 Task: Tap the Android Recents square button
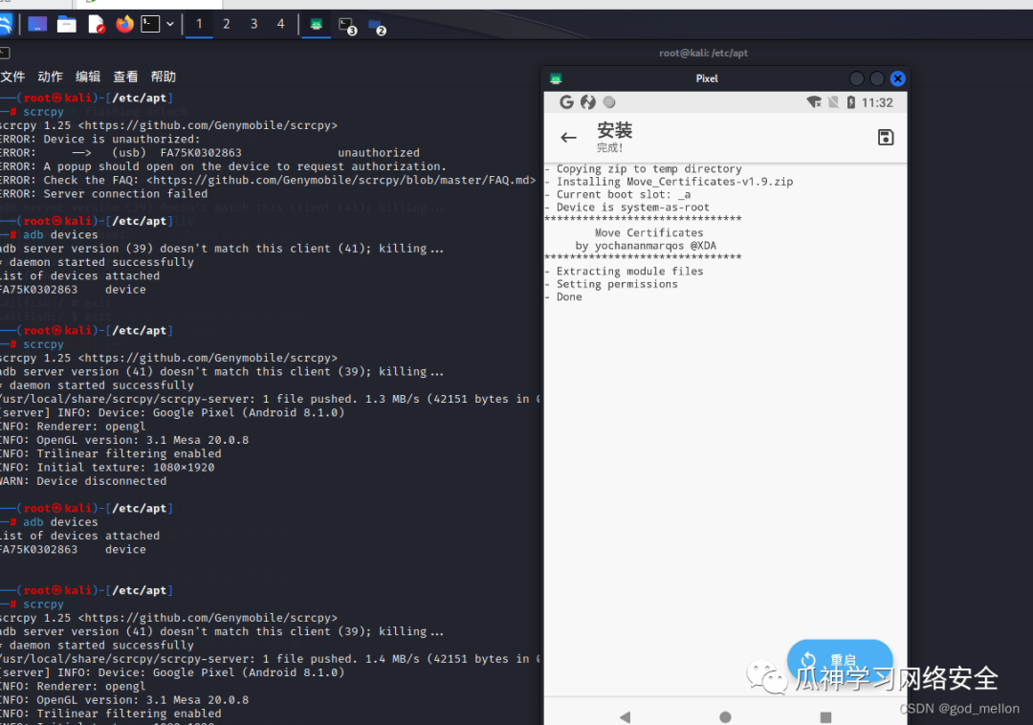coord(825,716)
